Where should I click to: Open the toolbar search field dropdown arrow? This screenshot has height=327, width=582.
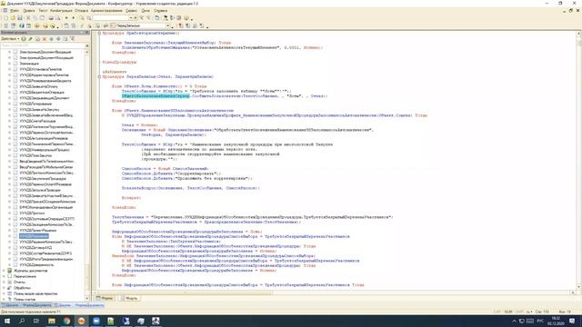[x=131, y=18]
